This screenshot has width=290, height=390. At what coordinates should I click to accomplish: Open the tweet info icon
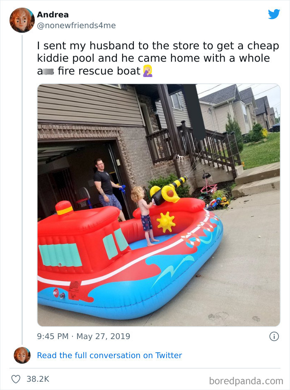coord(274,337)
